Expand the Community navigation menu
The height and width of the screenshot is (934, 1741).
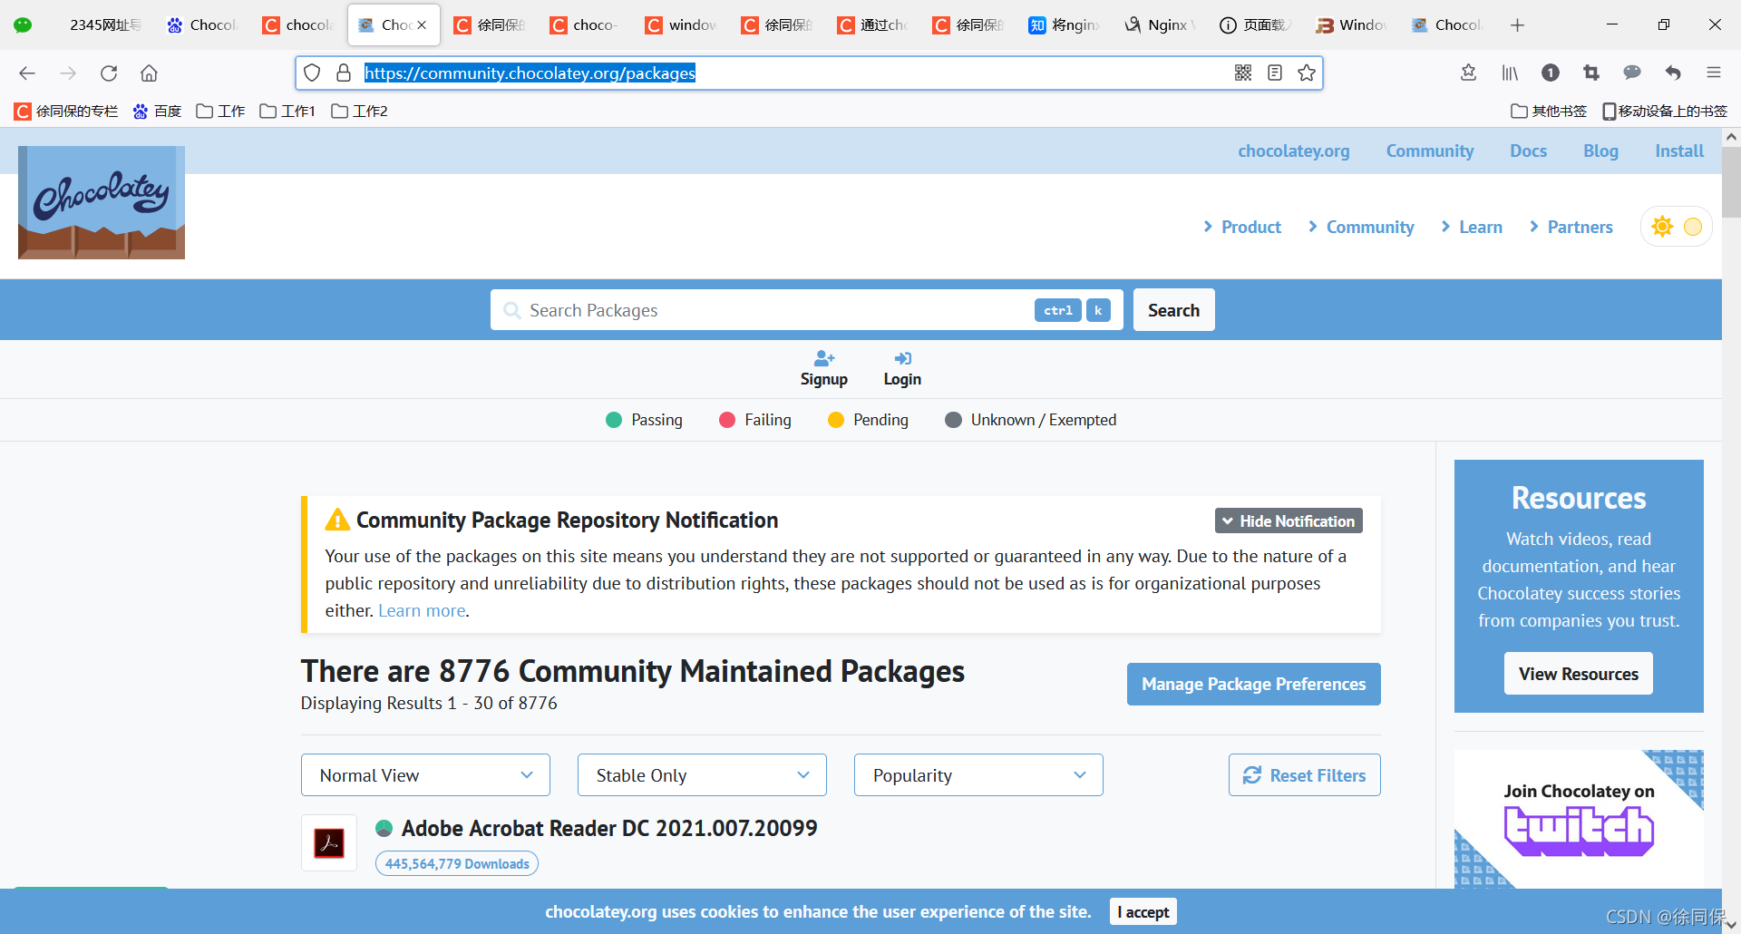1361,227
